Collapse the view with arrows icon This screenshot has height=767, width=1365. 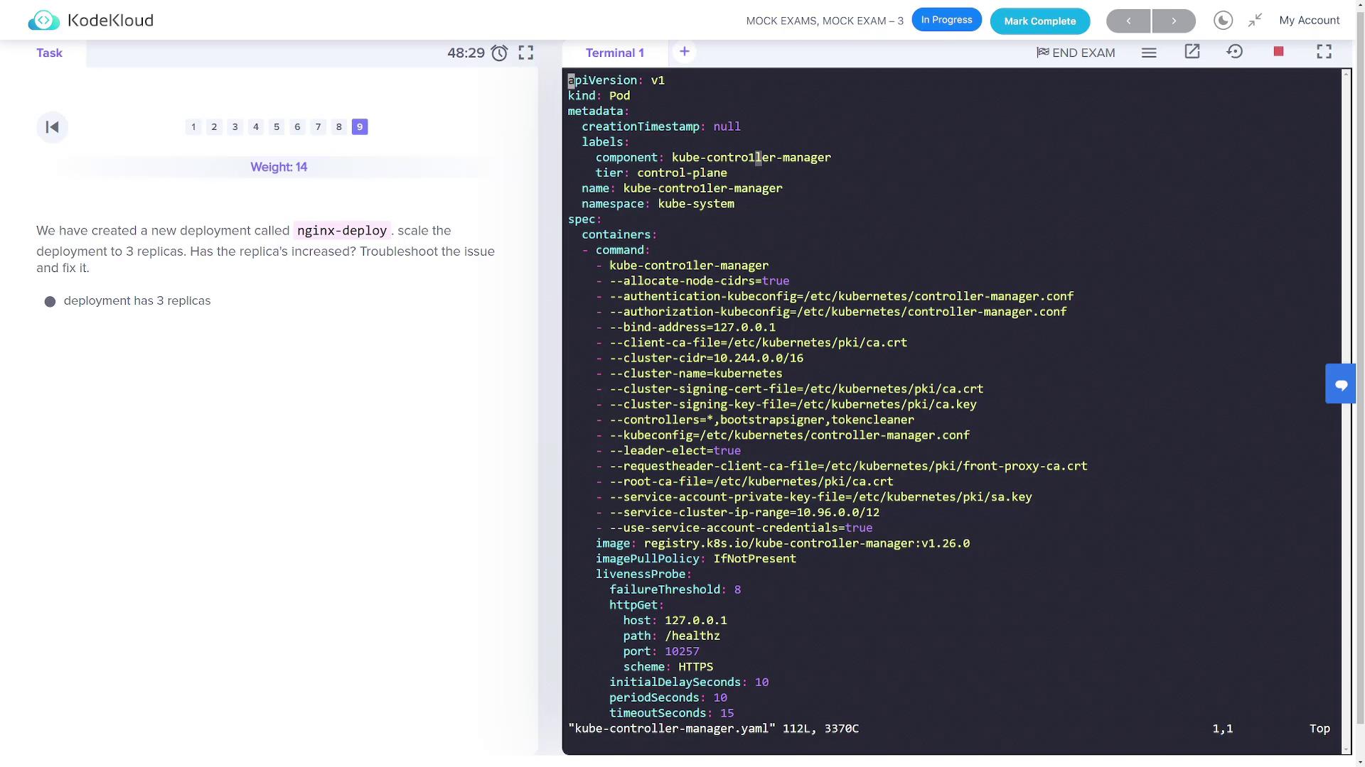tap(1255, 21)
